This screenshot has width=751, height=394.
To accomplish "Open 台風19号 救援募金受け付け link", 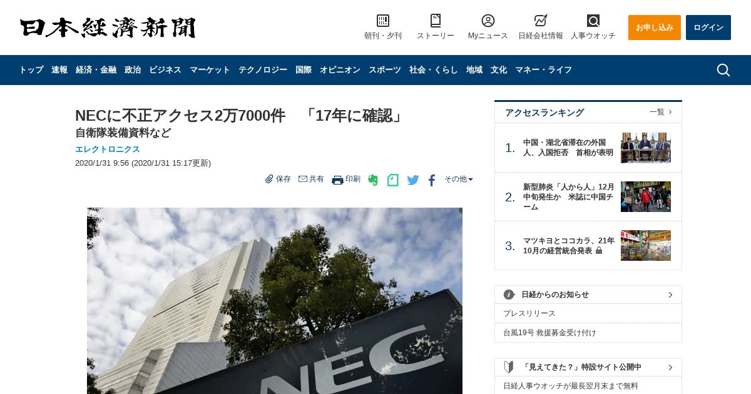I will (549, 333).
